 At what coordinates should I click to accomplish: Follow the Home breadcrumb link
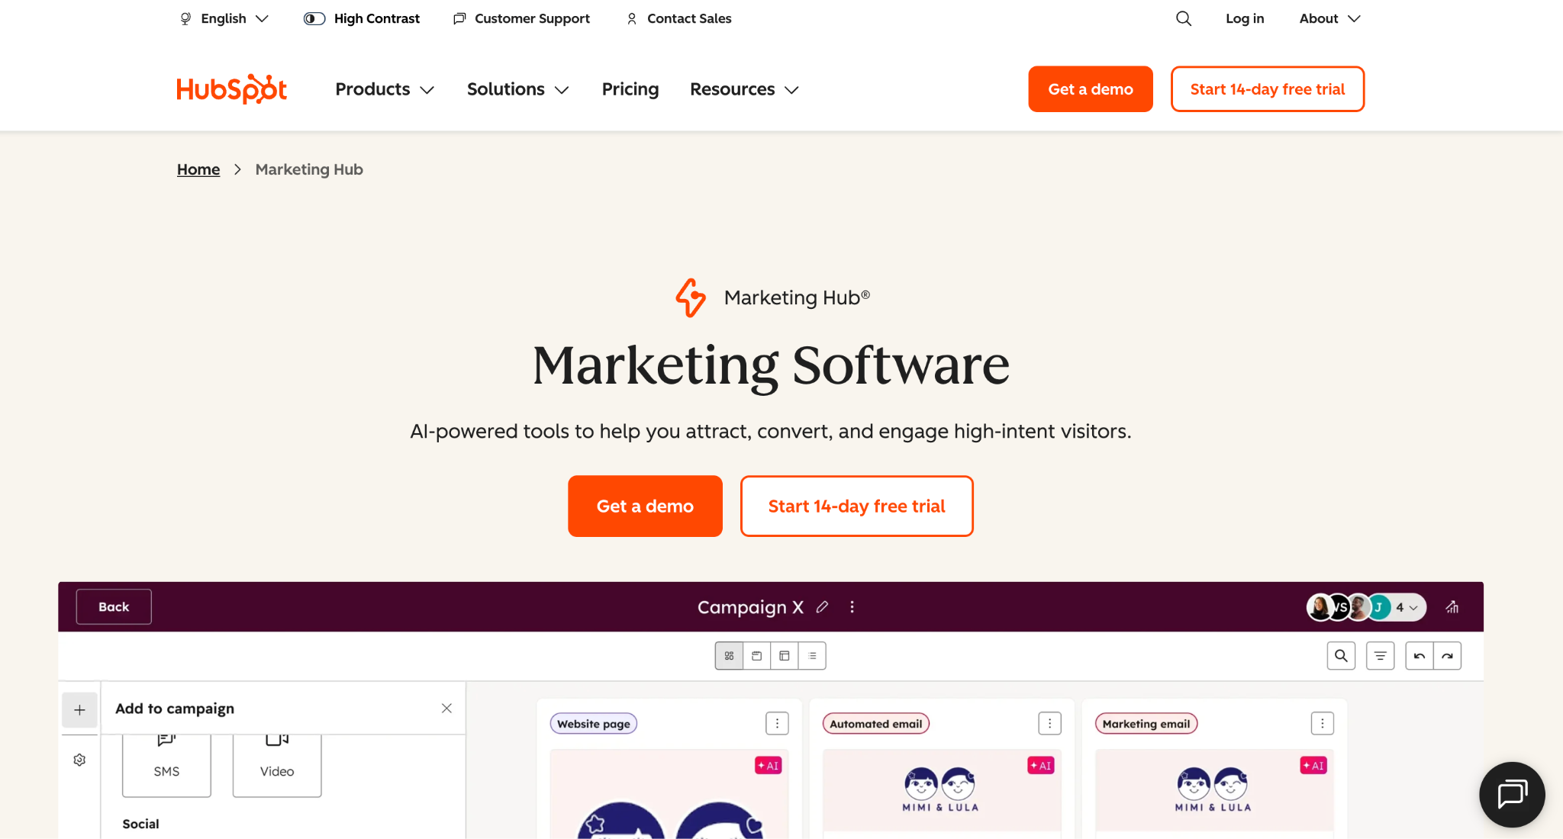[198, 169]
